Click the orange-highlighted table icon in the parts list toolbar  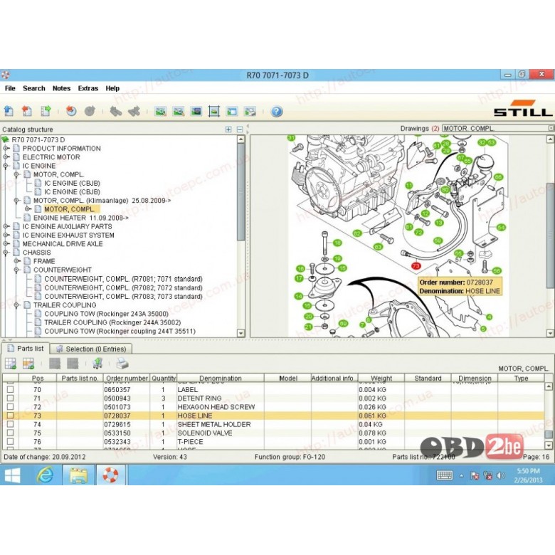[28, 363]
